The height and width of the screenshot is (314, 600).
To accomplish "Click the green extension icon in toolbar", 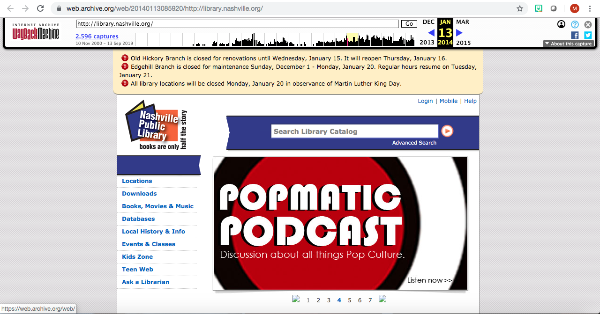I will click(x=539, y=8).
